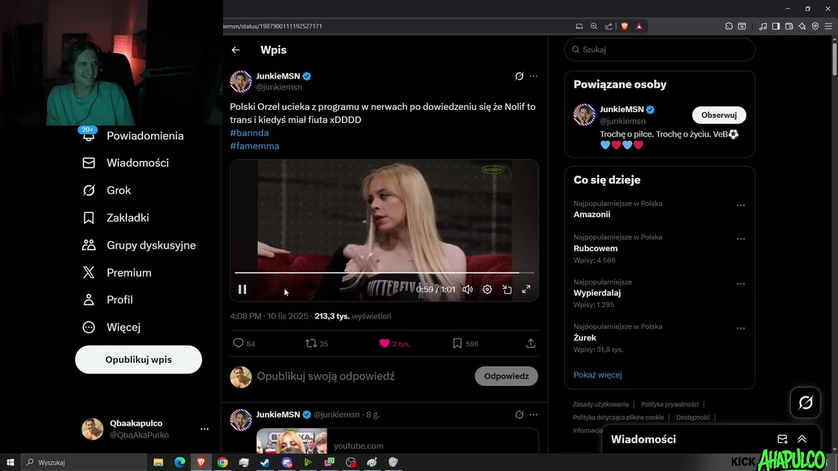The width and height of the screenshot is (838, 471).
Task: Open Brave Wallet icon
Action: pos(789,26)
